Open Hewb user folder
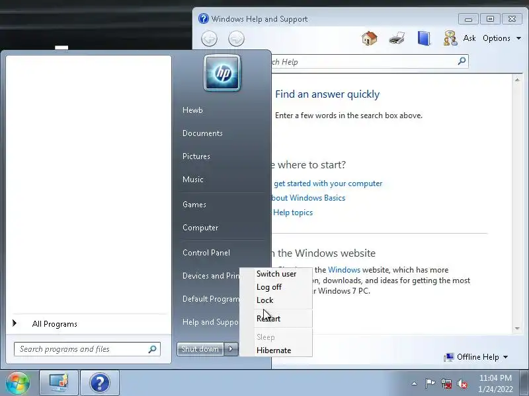The width and height of the screenshot is (529, 396). (x=192, y=110)
